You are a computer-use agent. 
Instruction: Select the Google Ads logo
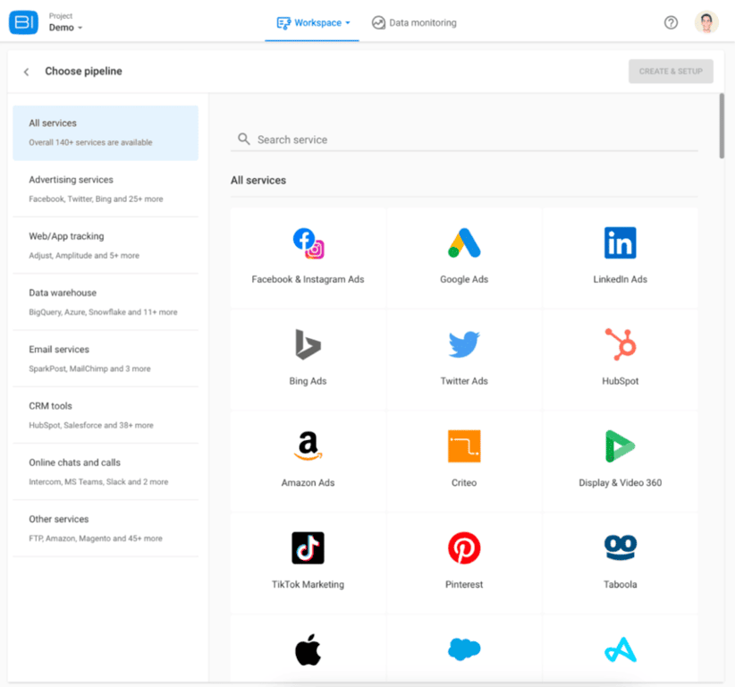coord(464,243)
